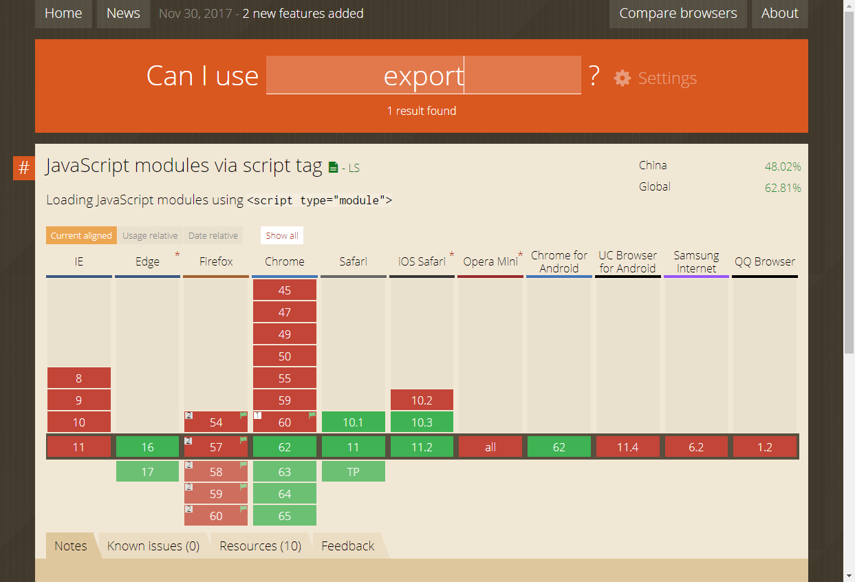Click the China usage value 48.02%
The image size is (855, 582).
[783, 166]
